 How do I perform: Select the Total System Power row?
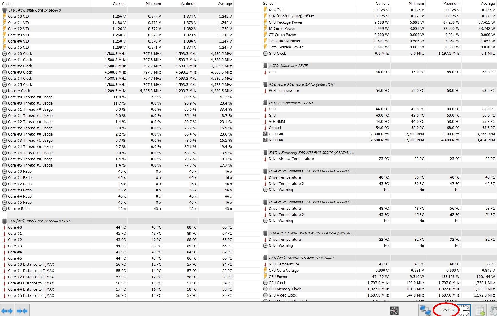[x=285, y=47]
